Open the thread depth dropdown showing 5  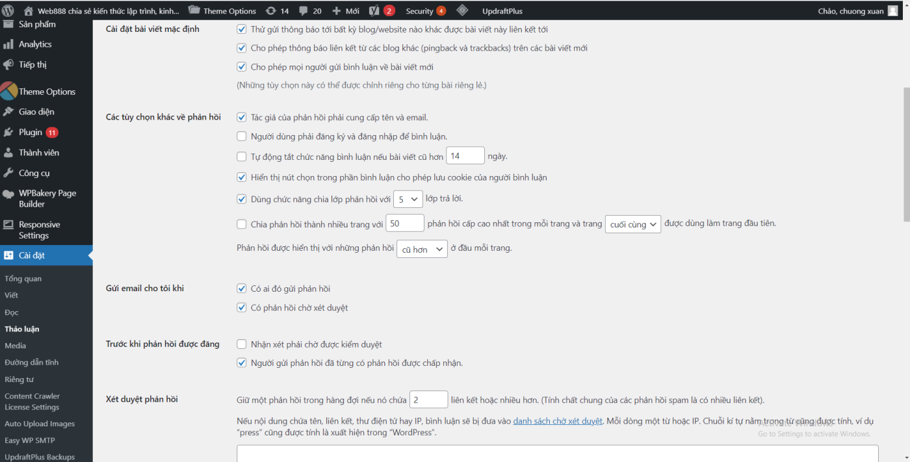[408, 199]
